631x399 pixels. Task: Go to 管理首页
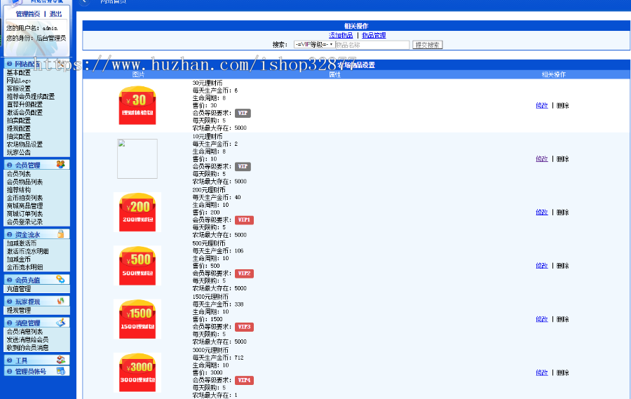coord(28,14)
